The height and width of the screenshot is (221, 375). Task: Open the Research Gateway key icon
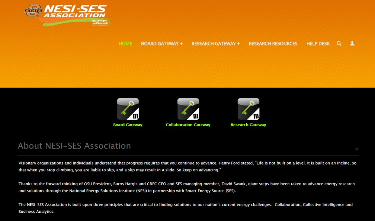click(248, 109)
